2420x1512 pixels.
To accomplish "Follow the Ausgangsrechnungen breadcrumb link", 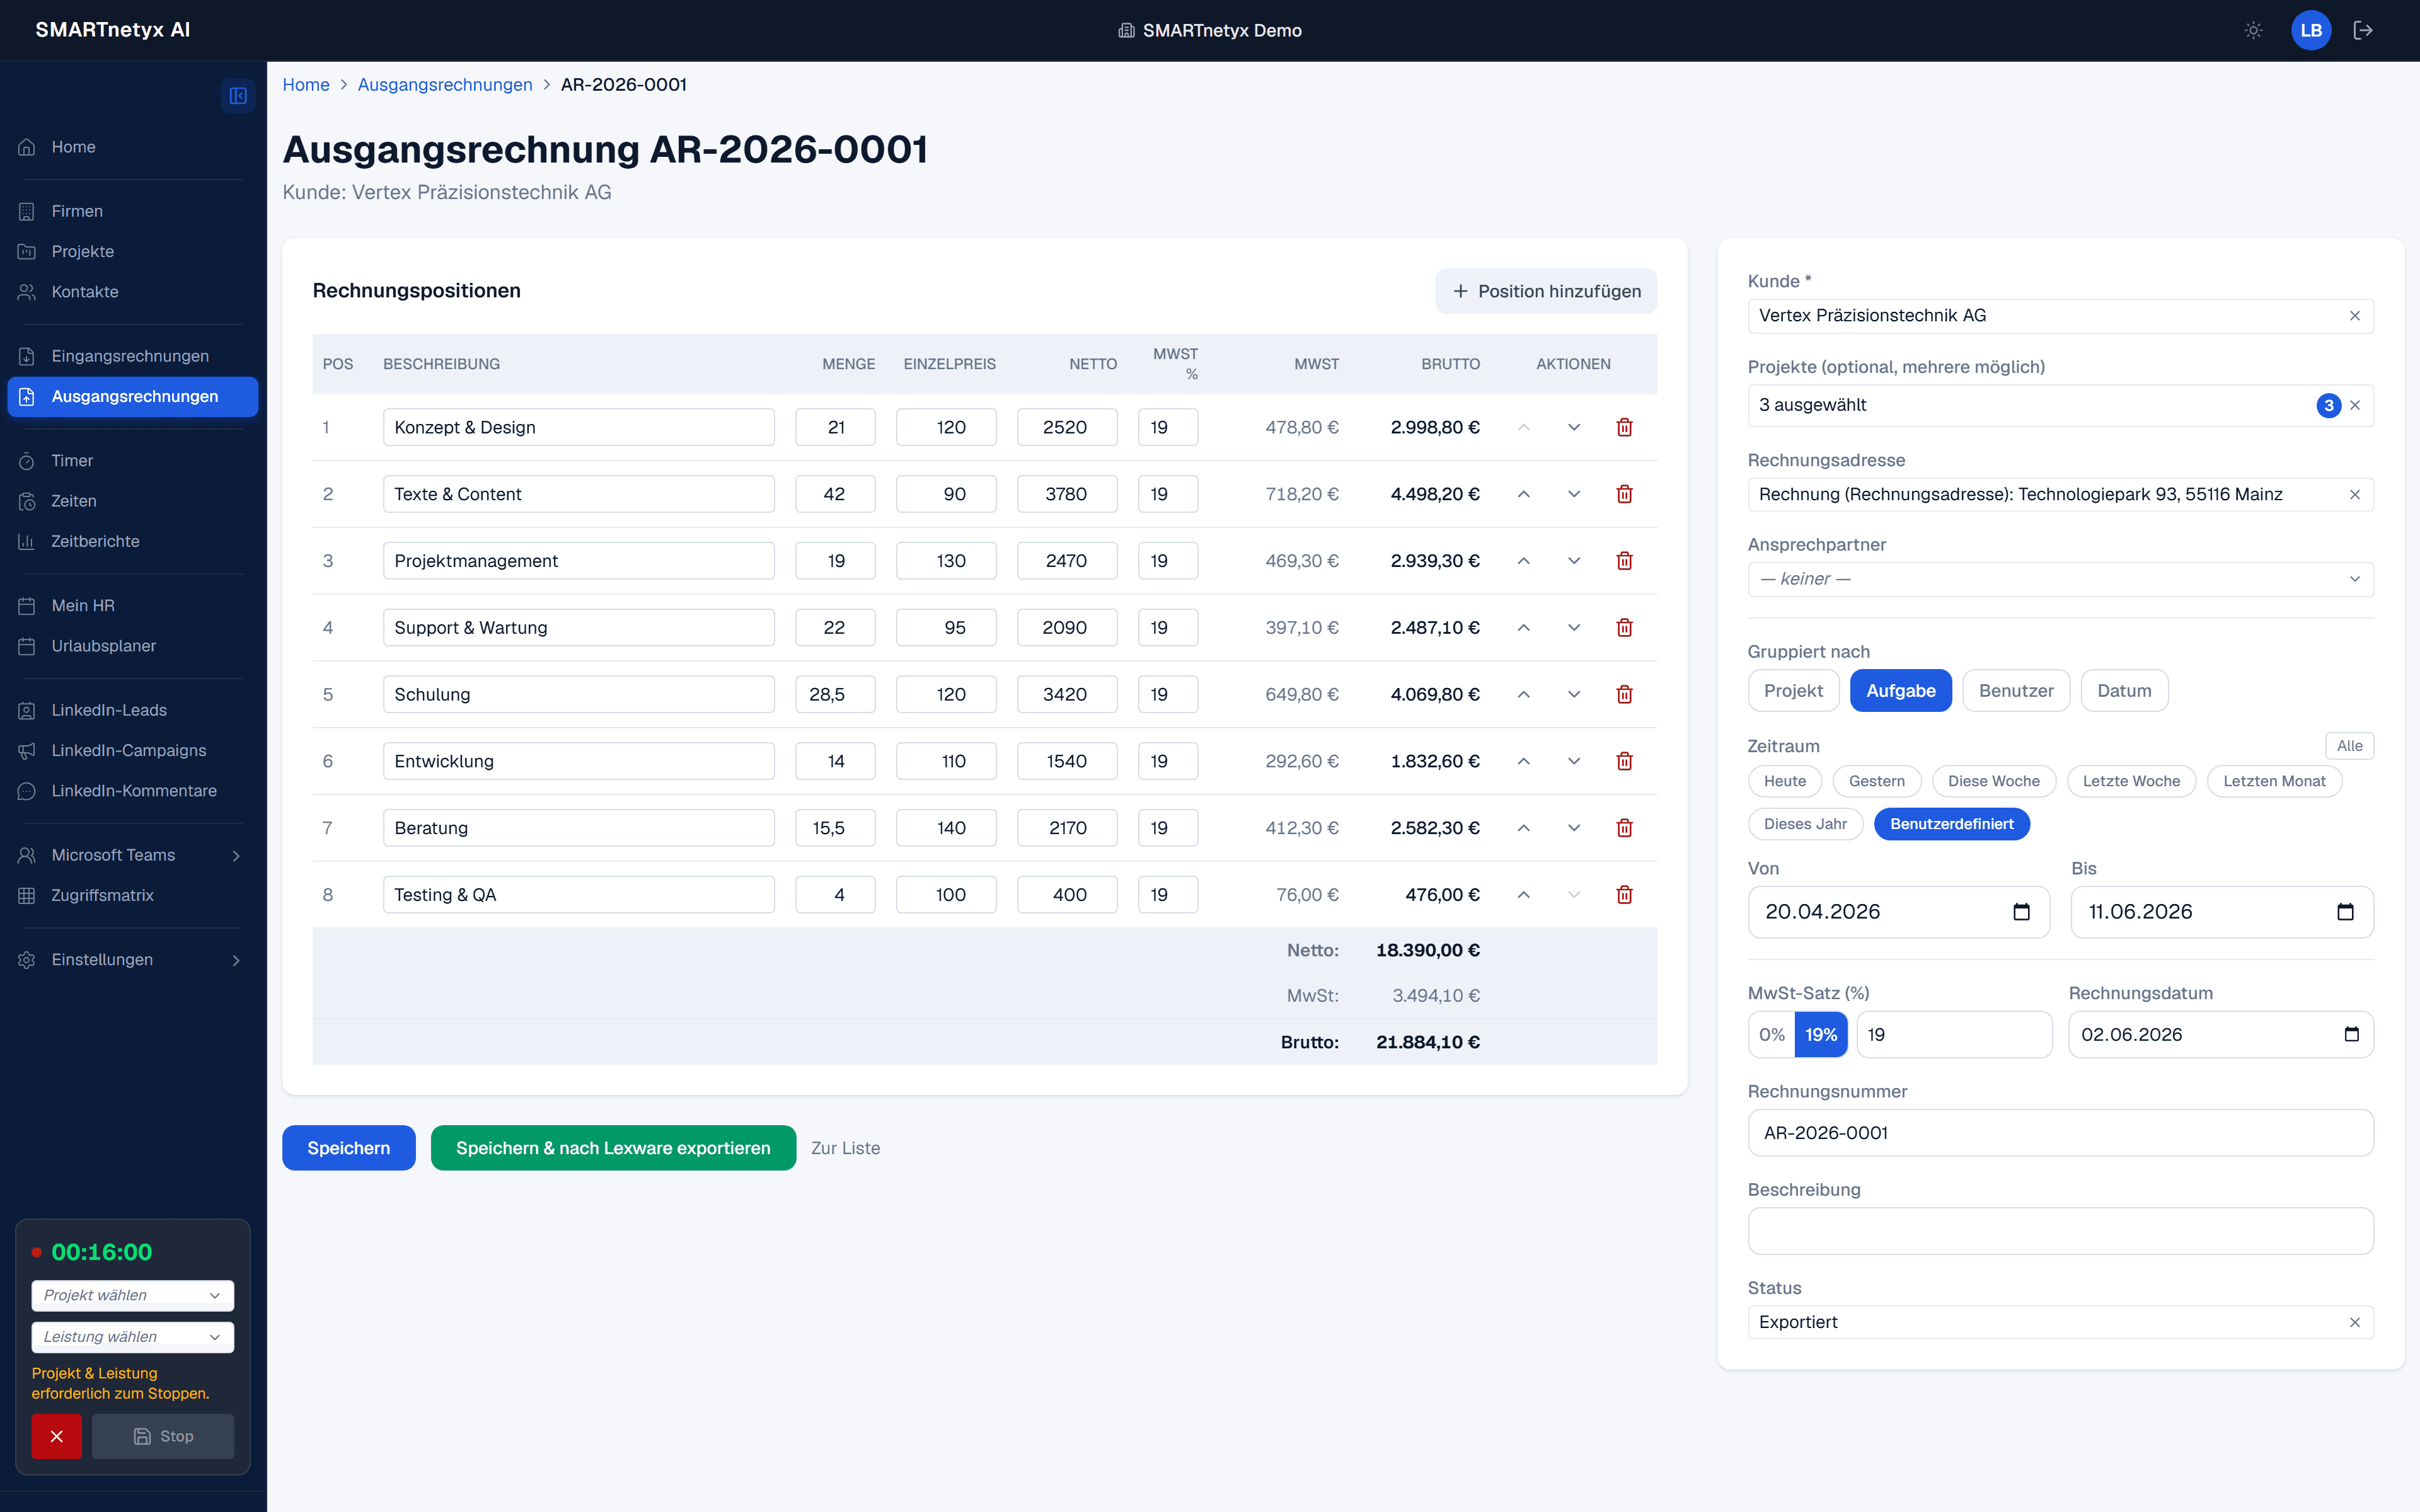I will point(445,85).
